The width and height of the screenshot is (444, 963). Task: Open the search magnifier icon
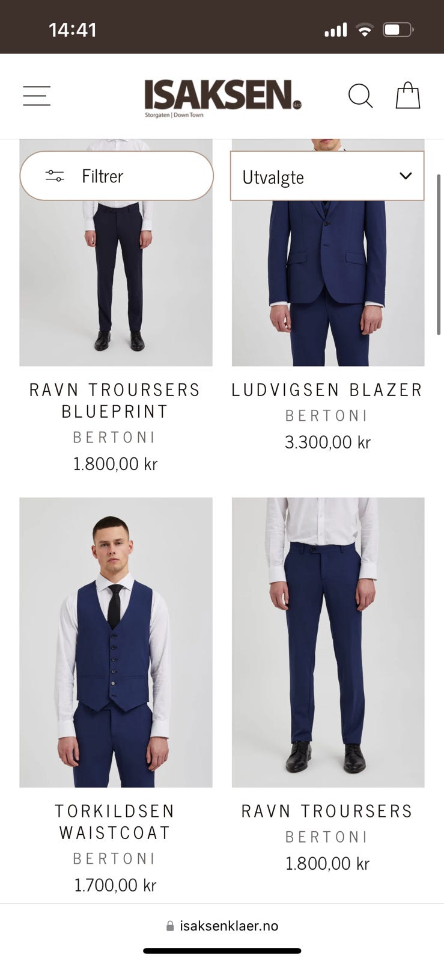pos(360,96)
